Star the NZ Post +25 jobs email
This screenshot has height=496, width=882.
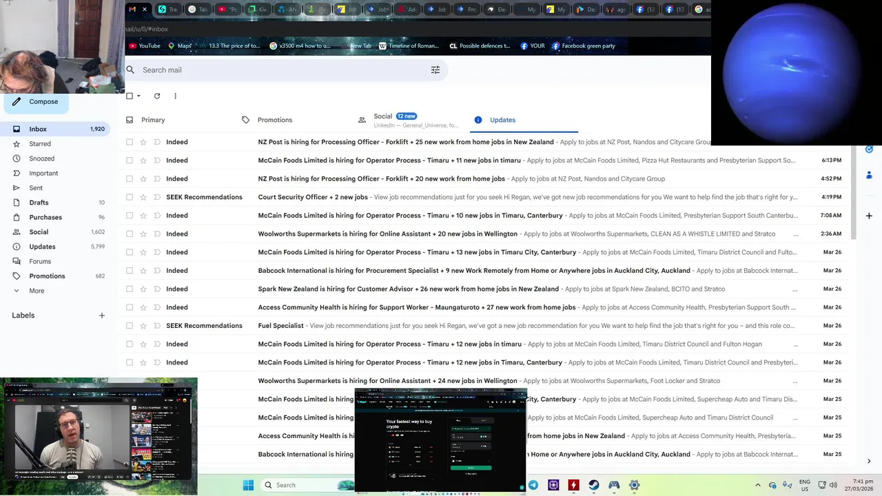(x=143, y=142)
